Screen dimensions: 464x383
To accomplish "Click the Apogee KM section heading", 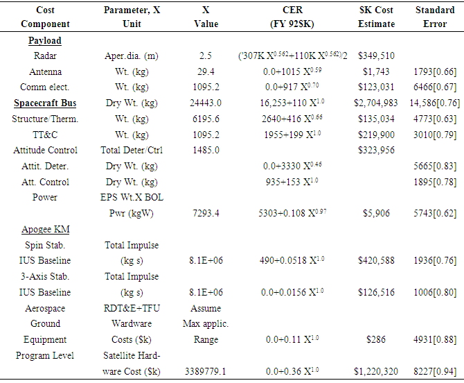I will 45,229.
